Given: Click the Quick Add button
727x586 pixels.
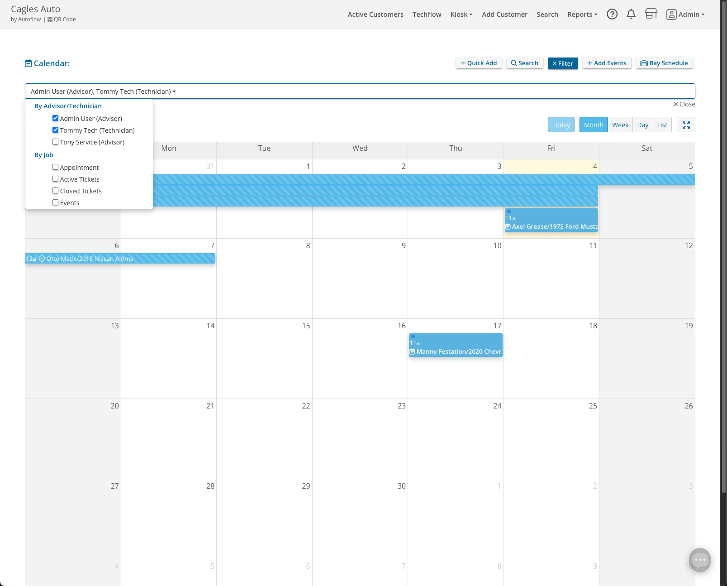Looking at the screenshot, I should [x=479, y=63].
